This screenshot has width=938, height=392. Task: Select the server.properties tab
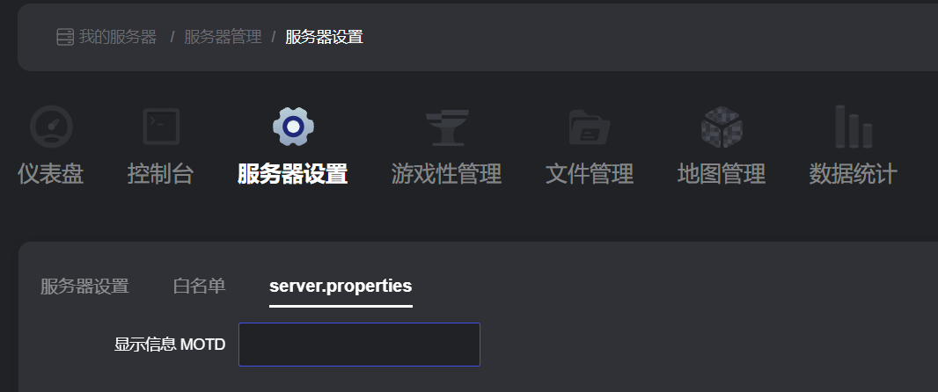click(341, 287)
